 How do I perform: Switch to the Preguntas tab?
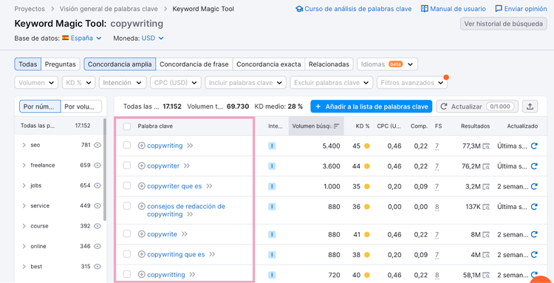coord(61,64)
